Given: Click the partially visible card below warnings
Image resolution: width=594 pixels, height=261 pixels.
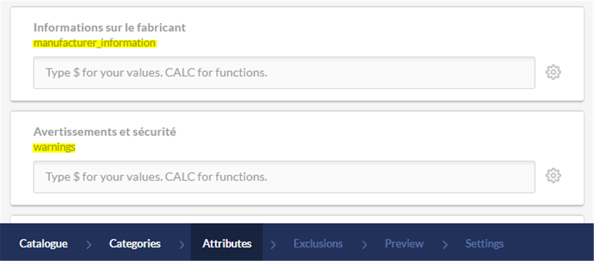Looking at the screenshot, I should [297, 219].
